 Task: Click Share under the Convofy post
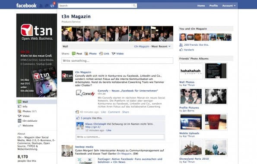pos(126,112)
